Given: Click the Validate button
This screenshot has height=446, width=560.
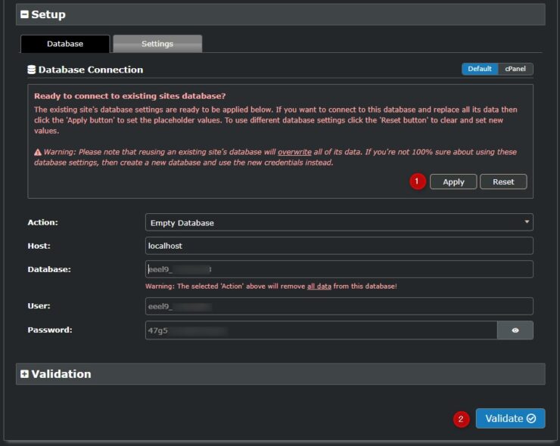Looking at the screenshot, I should (x=510, y=419).
